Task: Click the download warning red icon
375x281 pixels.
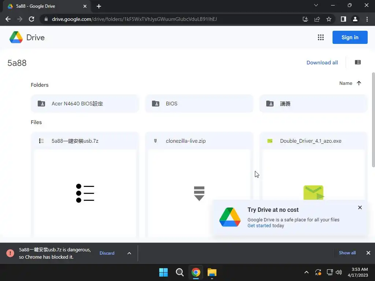Action: tap(10, 253)
